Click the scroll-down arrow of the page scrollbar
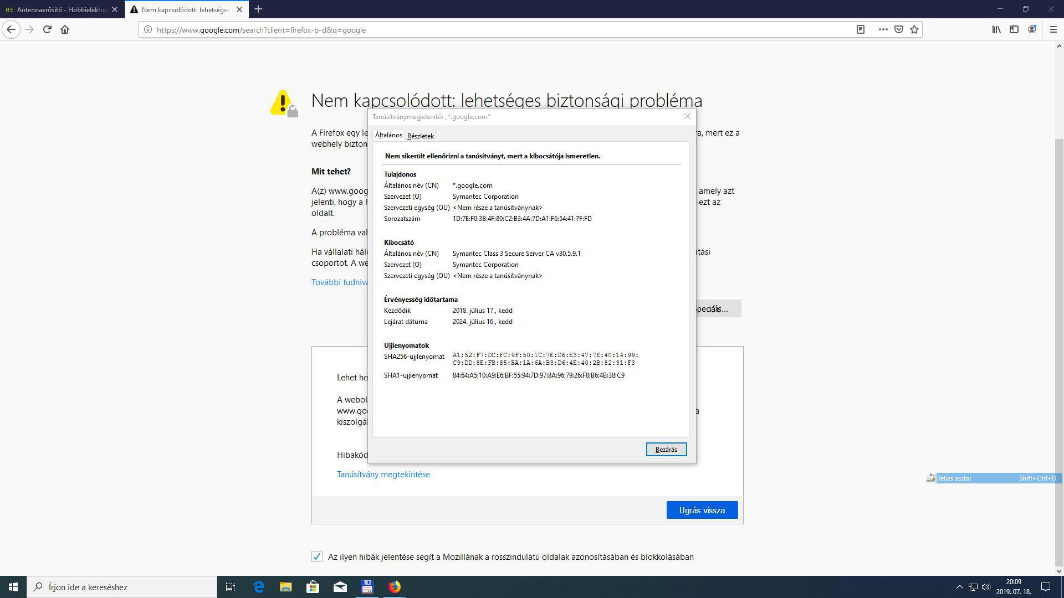Screen dimensions: 1064x598 coord(1059,571)
